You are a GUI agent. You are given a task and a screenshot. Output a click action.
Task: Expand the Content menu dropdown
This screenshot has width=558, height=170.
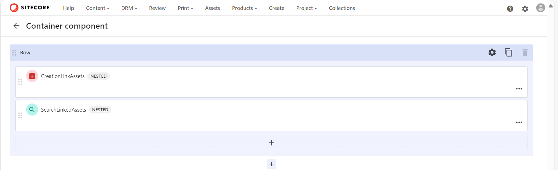98,8
